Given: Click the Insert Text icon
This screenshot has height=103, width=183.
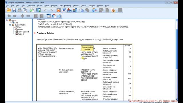Looking at the screenshot, I should 59,16.
